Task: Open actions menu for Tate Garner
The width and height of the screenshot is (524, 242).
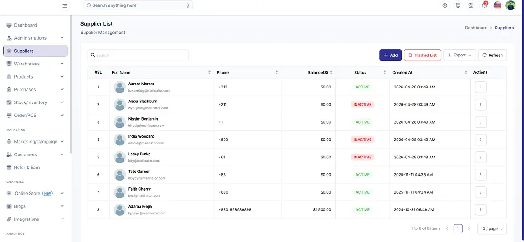Action: (x=481, y=175)
